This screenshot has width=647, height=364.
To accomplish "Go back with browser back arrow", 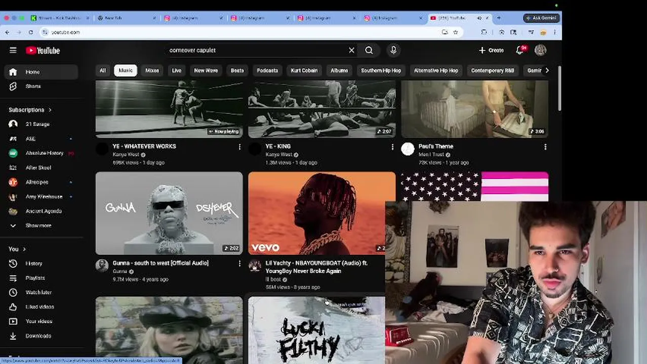I will tap(7, 32).
